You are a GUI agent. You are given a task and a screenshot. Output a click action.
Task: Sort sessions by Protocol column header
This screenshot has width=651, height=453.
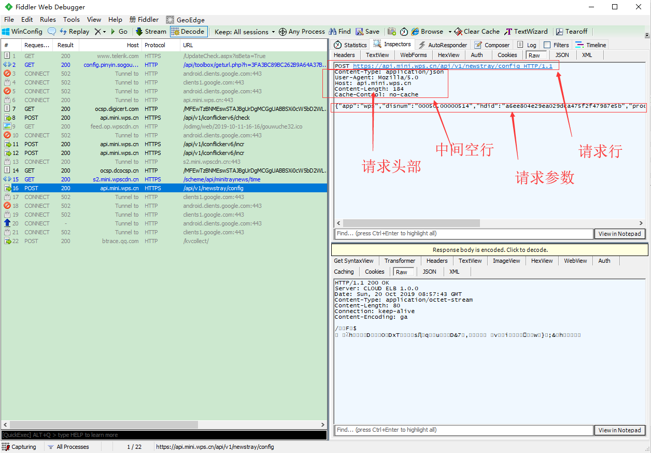point(161,45)
